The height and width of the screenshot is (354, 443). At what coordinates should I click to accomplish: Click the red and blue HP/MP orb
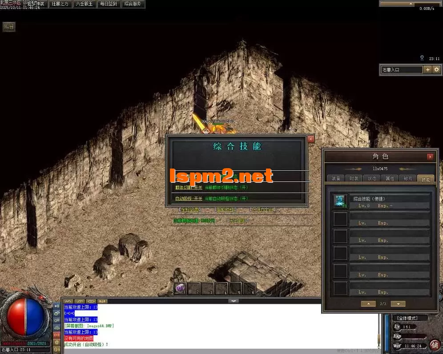pyautogui.click(x=25, y=317)
